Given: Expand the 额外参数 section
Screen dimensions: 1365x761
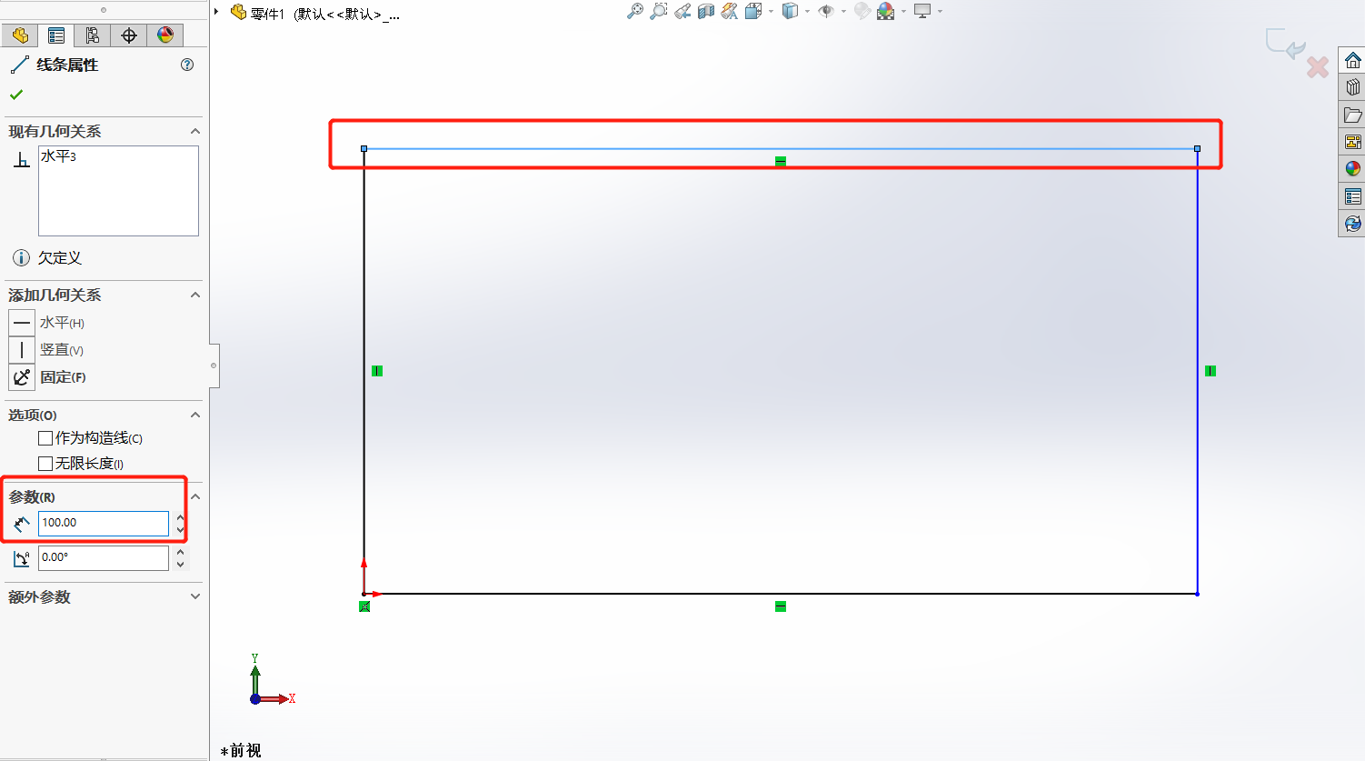Looking at the screenshot, I should coord(194,596).
